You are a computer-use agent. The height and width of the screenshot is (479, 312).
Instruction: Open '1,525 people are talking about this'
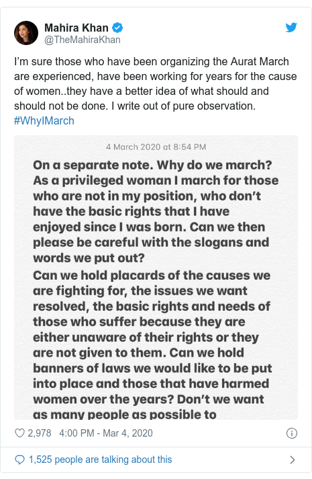point(100,459)
